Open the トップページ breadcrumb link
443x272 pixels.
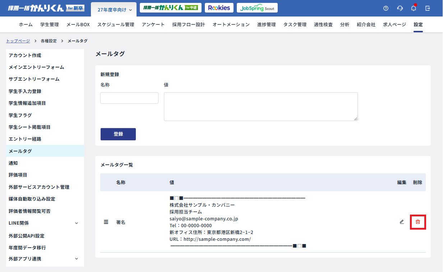(x=18, y=41)
